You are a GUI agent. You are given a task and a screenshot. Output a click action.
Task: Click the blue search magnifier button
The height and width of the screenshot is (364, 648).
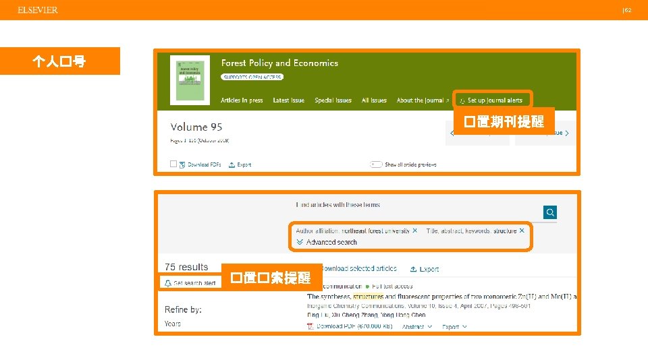point(549,212)
